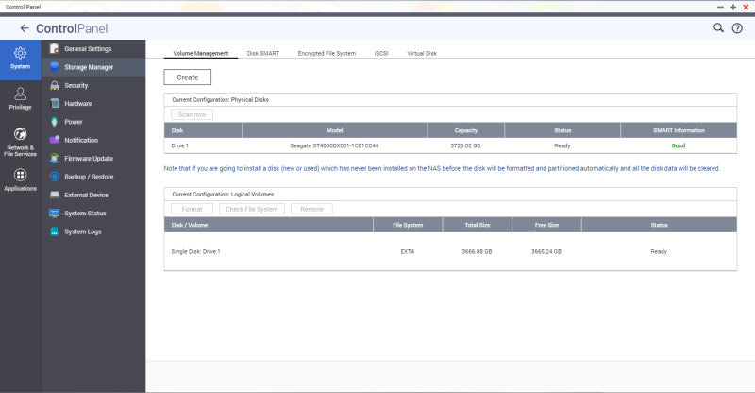Click the Remove button

pos(311,209)
